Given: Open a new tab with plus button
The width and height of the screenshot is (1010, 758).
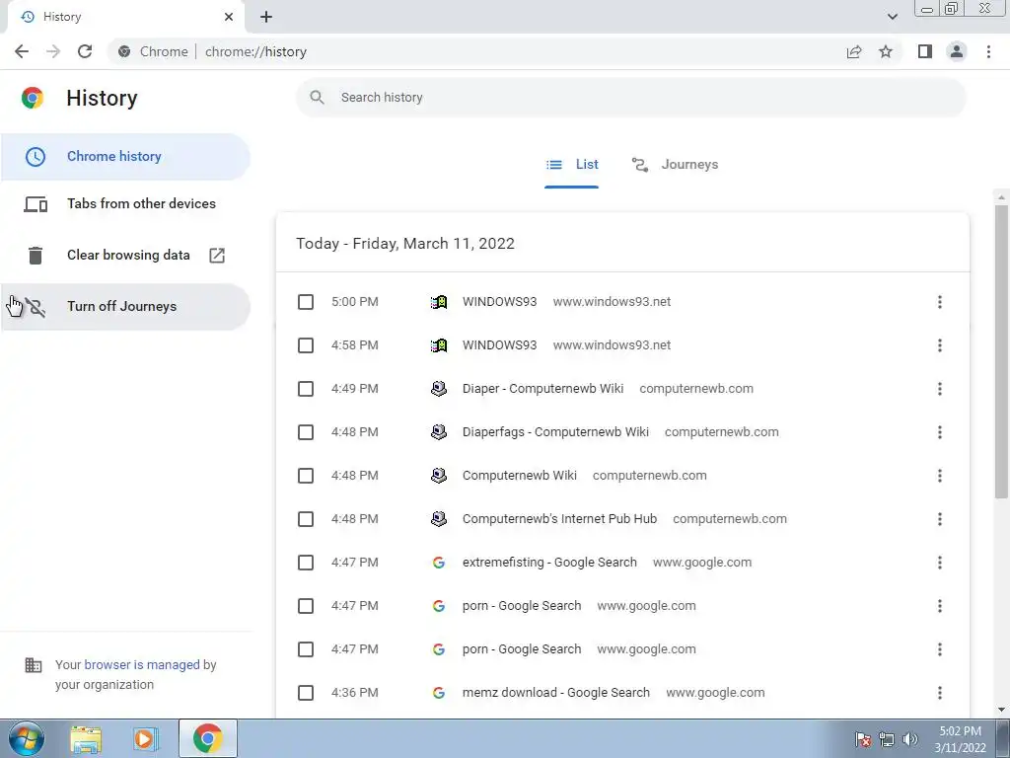Looking at the screenshot, I should pos(266,17).
